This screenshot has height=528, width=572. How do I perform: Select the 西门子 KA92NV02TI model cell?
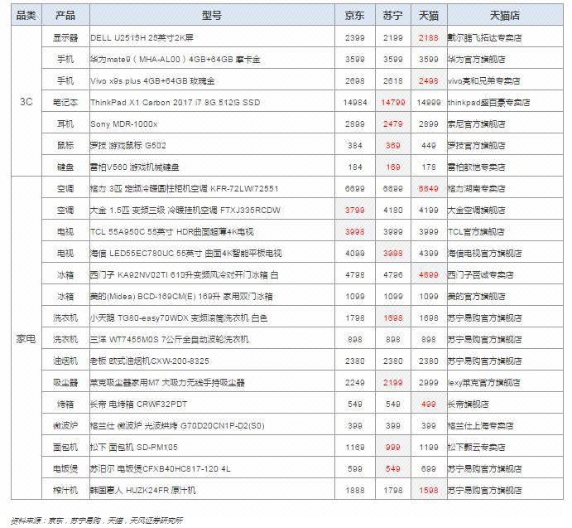coord(212,275)
